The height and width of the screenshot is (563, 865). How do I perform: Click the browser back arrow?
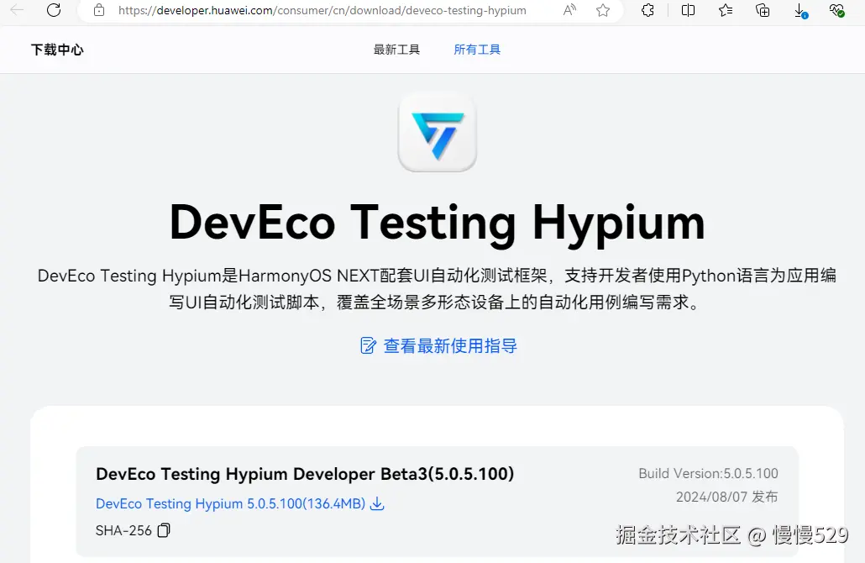pos(17,10)
